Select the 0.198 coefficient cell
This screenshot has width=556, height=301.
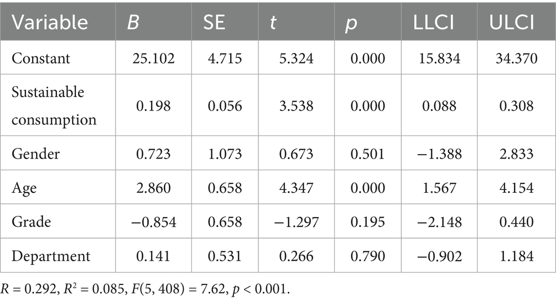click(154, 106)
